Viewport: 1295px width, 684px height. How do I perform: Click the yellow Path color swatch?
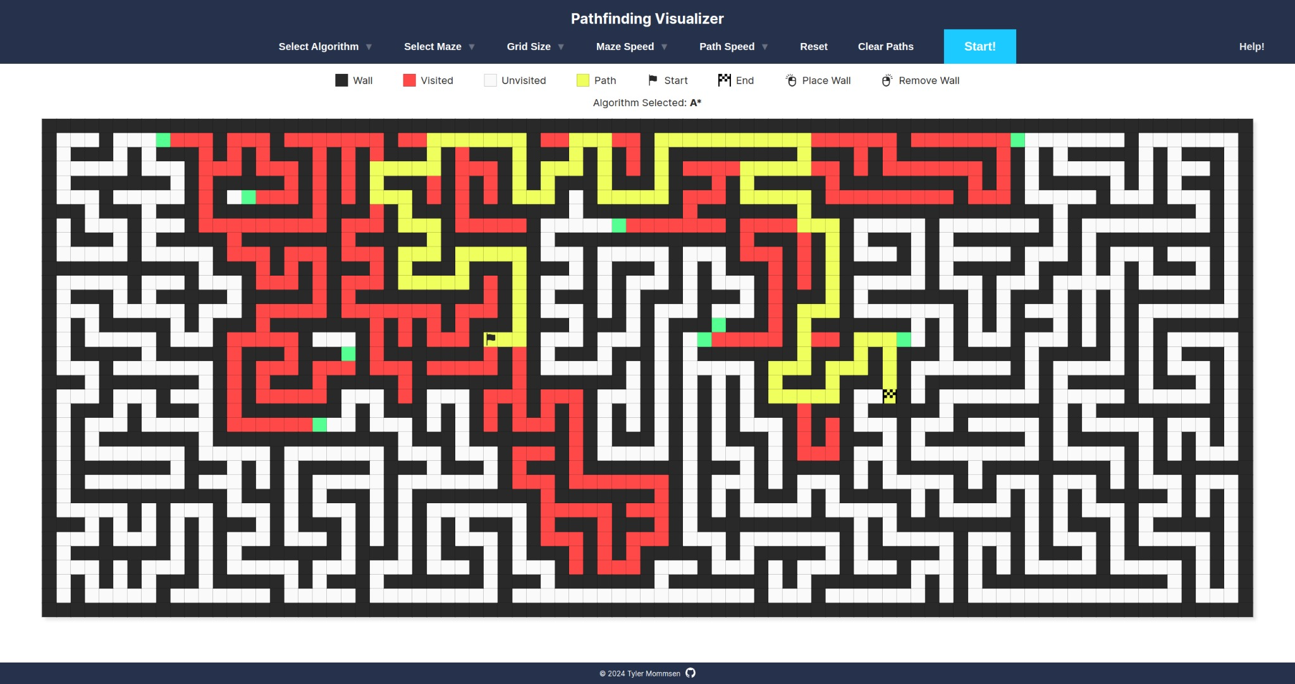(x=582, y=80)
